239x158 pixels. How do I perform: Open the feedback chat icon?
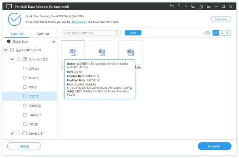point(193,7)
